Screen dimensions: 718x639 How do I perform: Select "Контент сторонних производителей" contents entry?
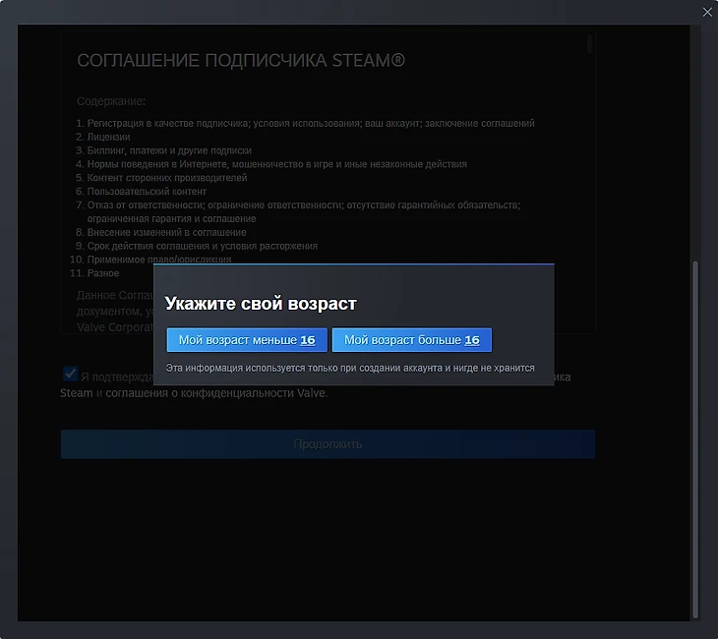click(166, 178)
